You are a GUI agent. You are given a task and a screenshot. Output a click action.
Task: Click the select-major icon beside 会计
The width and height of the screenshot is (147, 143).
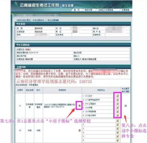click(117, 96)
